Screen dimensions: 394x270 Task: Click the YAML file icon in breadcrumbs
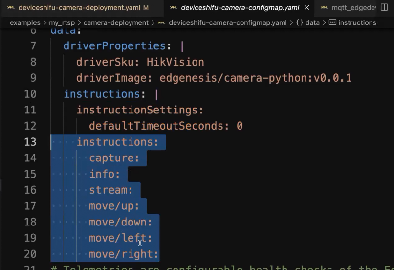coord(161,22)
